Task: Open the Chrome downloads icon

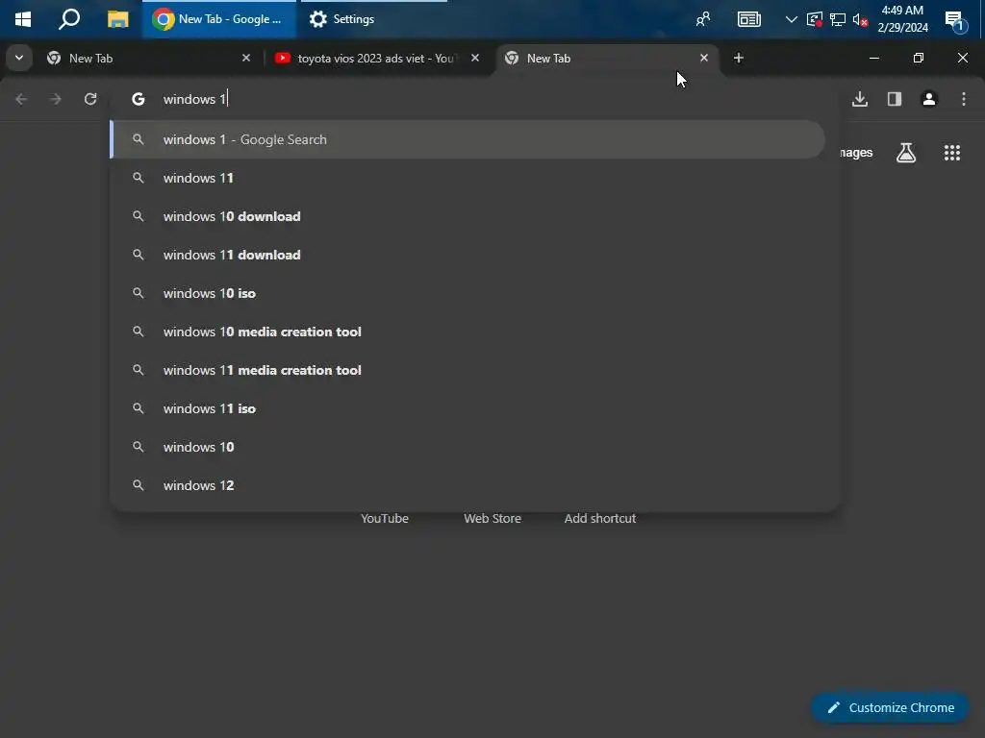Action: click(x=860, y=99)
